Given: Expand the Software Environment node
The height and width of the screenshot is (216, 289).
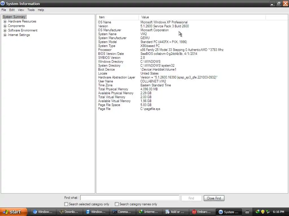Looking at the screenshot, I should (x=5, y=30).
